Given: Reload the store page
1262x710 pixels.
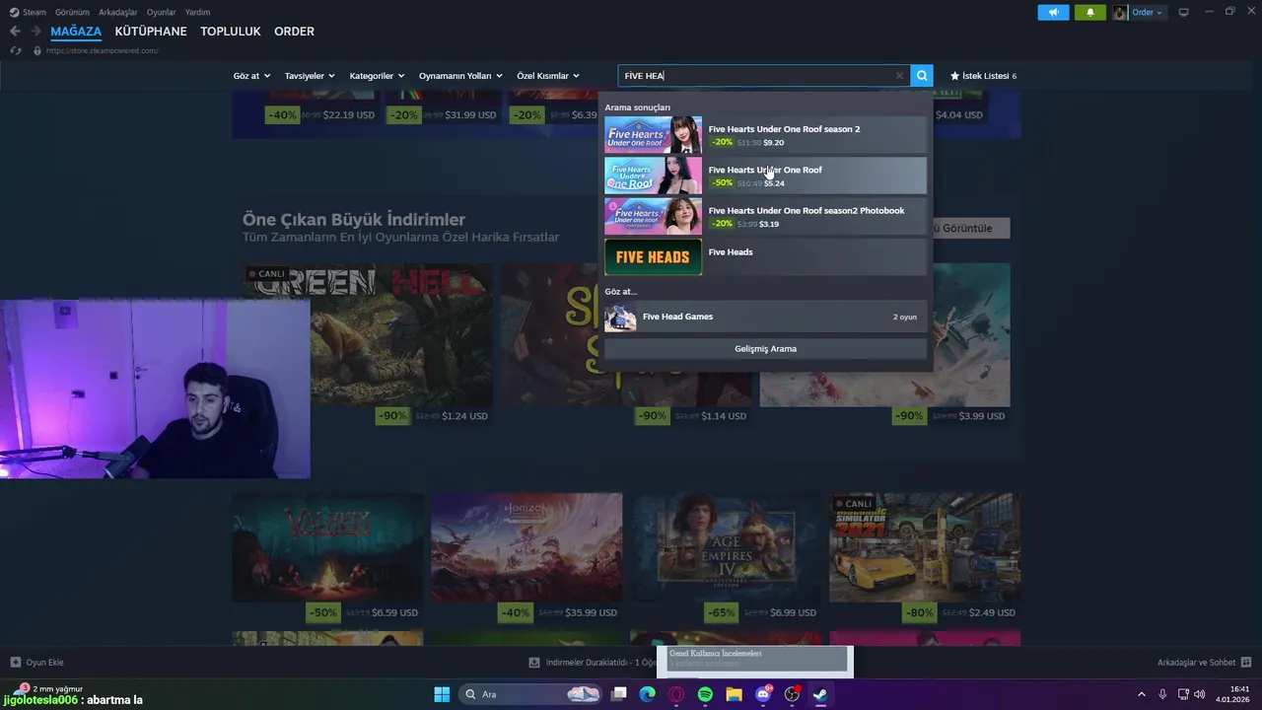Looking at the screenshot, I should coord(15,50).
